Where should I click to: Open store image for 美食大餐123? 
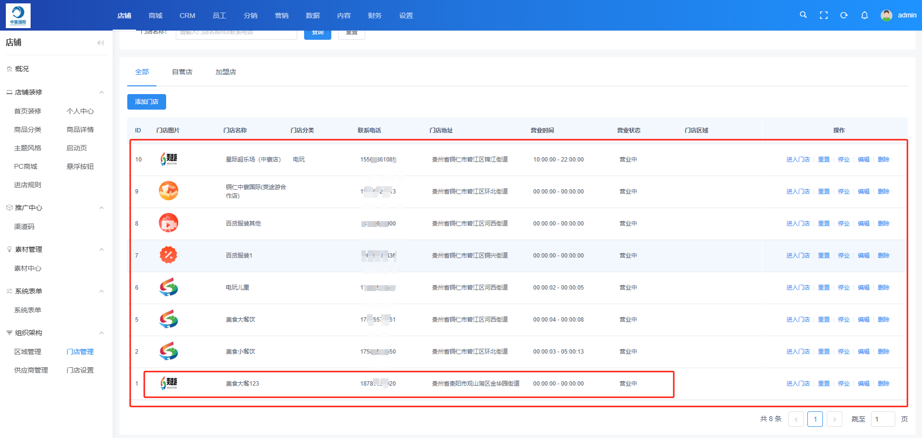click(x=169, y=383)
